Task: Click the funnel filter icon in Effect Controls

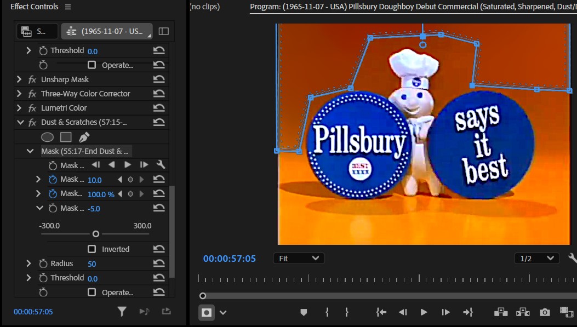Action: tap(122, 312)
